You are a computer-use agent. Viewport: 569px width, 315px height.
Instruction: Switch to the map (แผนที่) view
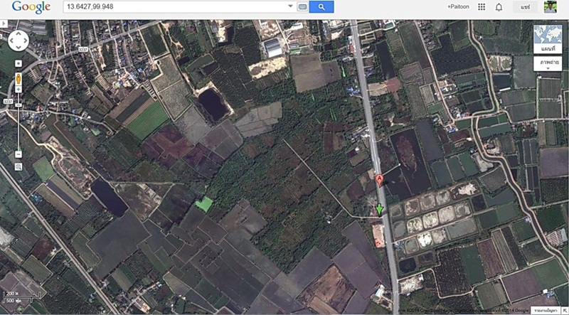click(x=547, y=39)
